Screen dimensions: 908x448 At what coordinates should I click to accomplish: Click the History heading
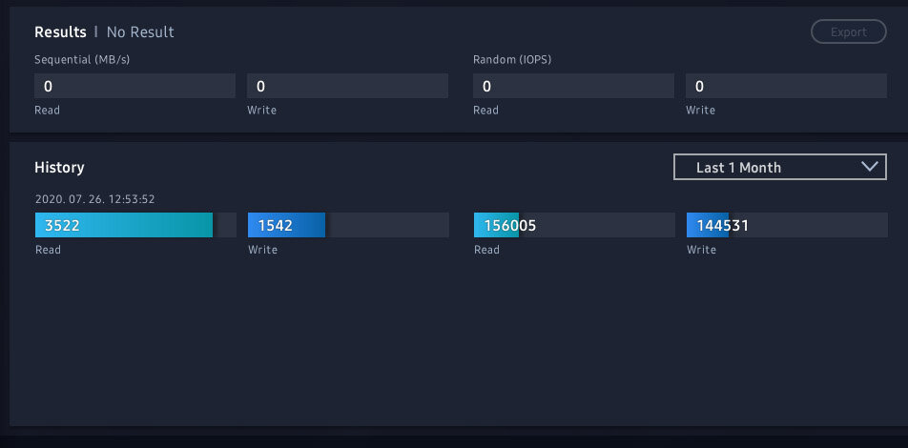coord(60,167)
